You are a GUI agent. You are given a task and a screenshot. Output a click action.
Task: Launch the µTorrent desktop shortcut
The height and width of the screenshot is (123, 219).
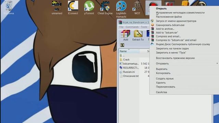click(x=89, y=8)
